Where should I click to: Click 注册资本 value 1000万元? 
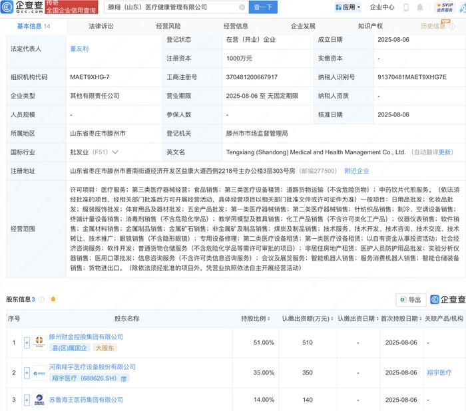tap(239, 59)
